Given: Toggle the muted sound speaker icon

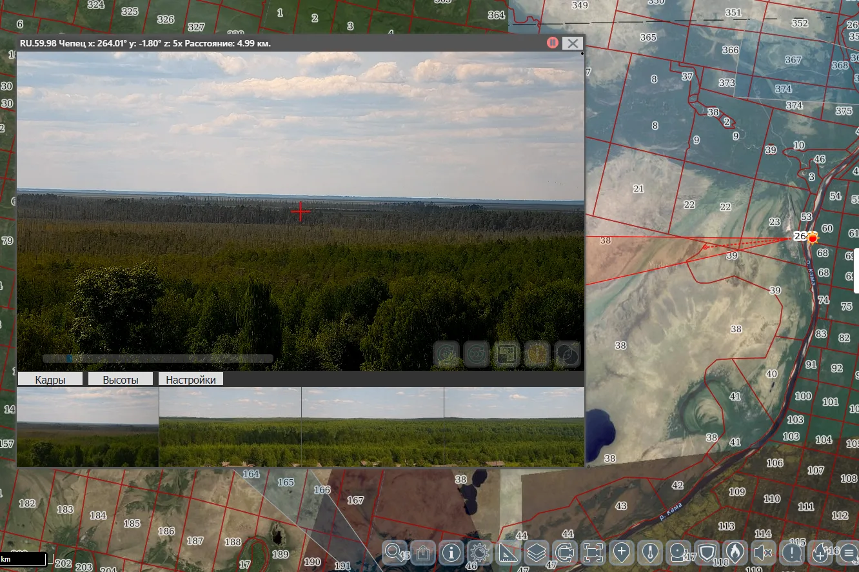Looking at the screenshot, I should coord(763,553).
